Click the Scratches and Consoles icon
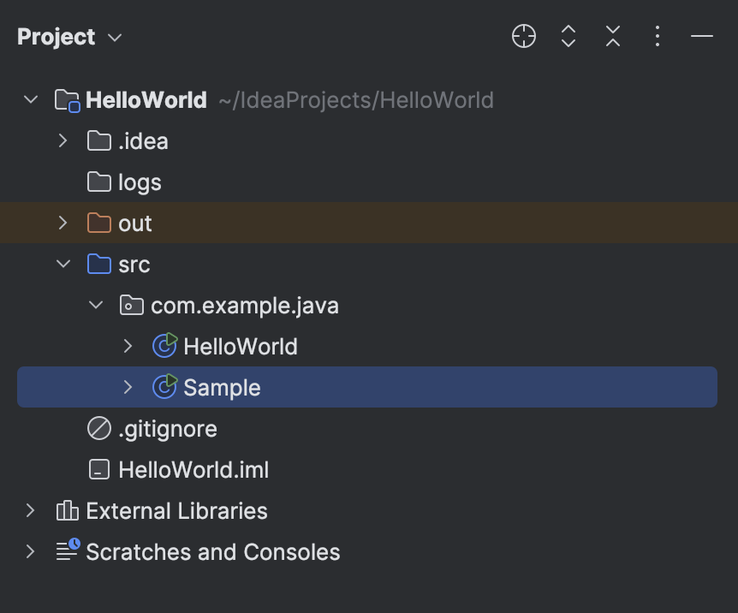Viewport: 738px width, 613px height. (x=67, y=551)
